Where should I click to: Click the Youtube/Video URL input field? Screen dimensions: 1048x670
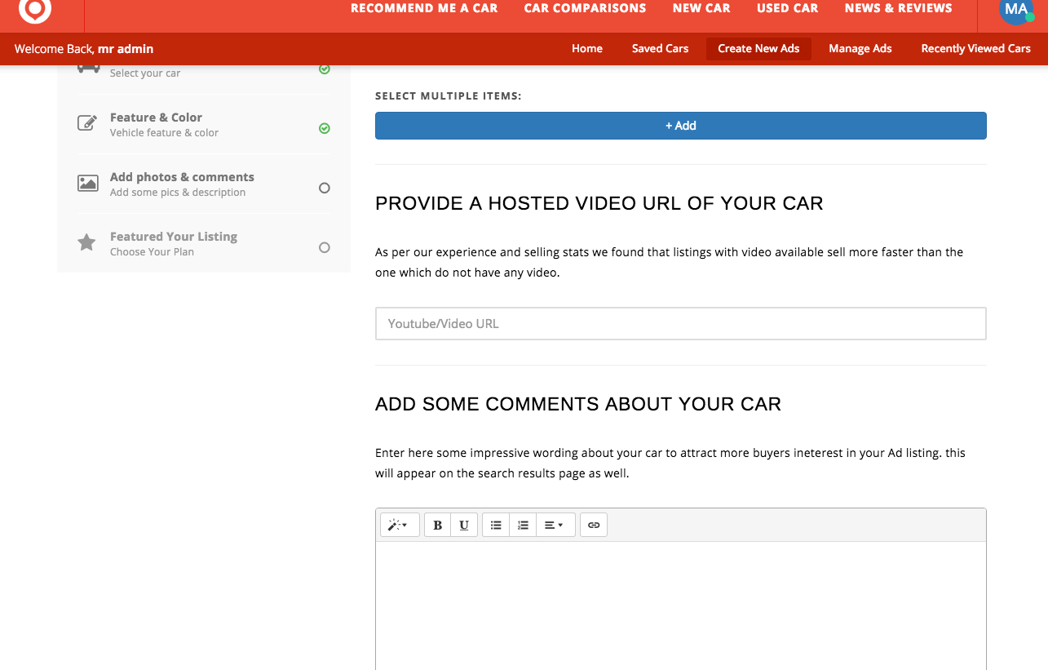point(680,324)
